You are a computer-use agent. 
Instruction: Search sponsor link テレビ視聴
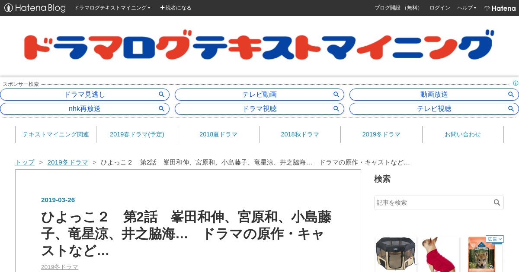[434, 109]
